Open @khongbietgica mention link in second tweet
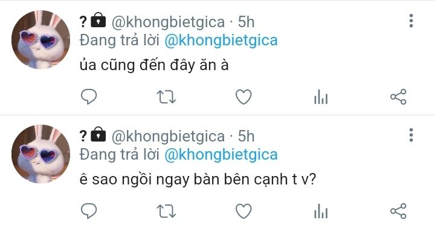 pyautogui.click(x=221, y=155)
